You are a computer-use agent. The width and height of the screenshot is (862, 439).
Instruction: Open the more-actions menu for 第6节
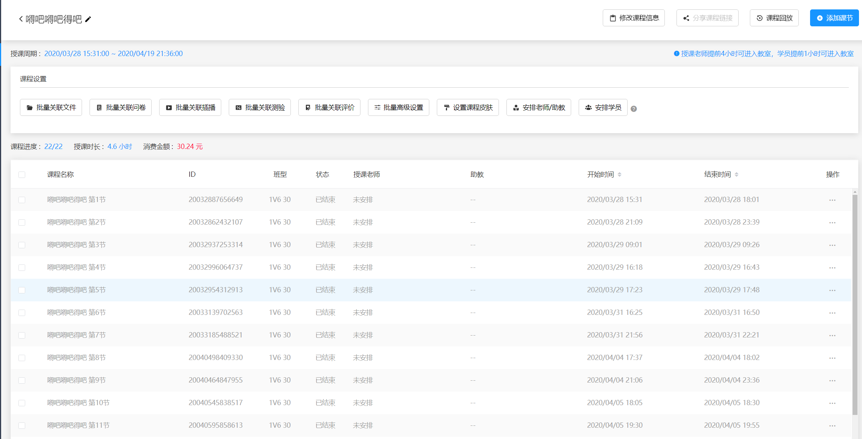click(832, 313)
